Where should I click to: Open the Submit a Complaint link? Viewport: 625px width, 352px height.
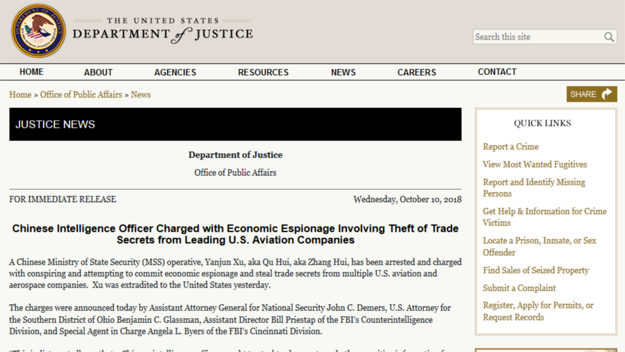point(519,288)
